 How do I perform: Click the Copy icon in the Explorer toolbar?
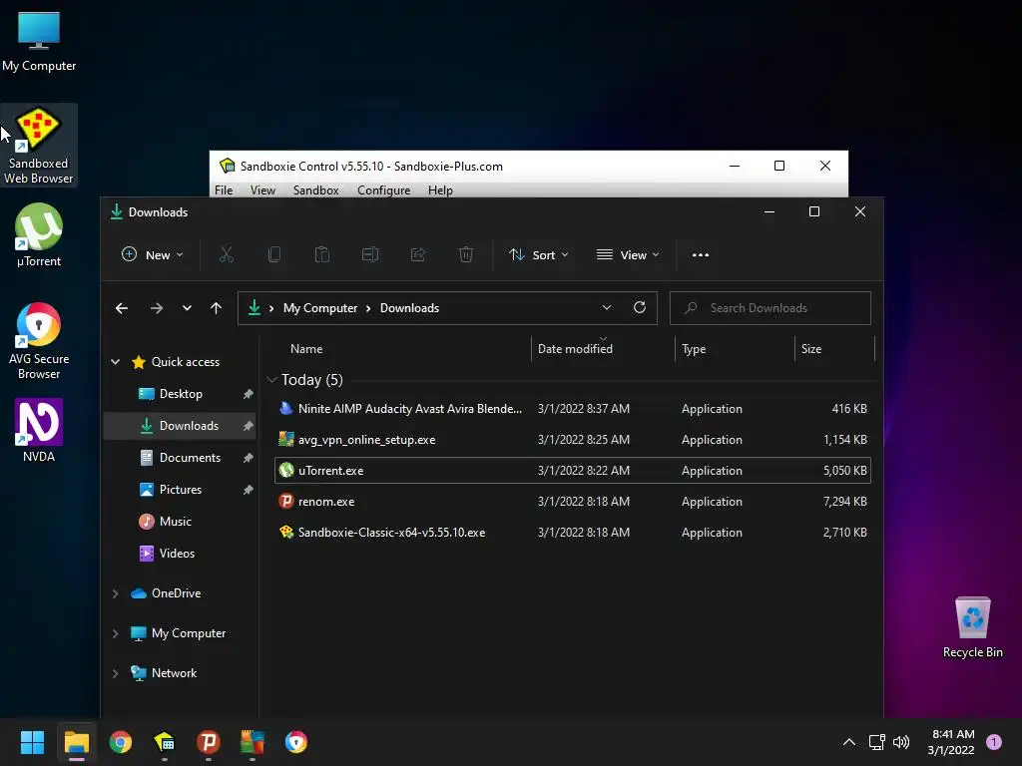coord(274,254)
